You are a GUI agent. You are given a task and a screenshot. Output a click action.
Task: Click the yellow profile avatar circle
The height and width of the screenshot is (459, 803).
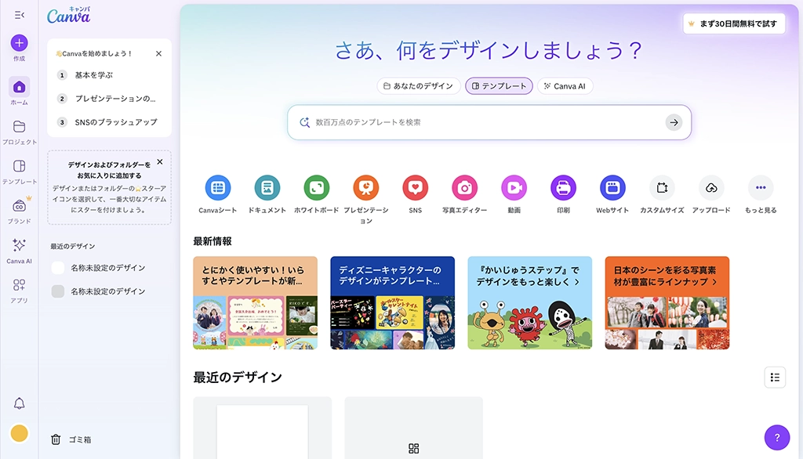19,433
